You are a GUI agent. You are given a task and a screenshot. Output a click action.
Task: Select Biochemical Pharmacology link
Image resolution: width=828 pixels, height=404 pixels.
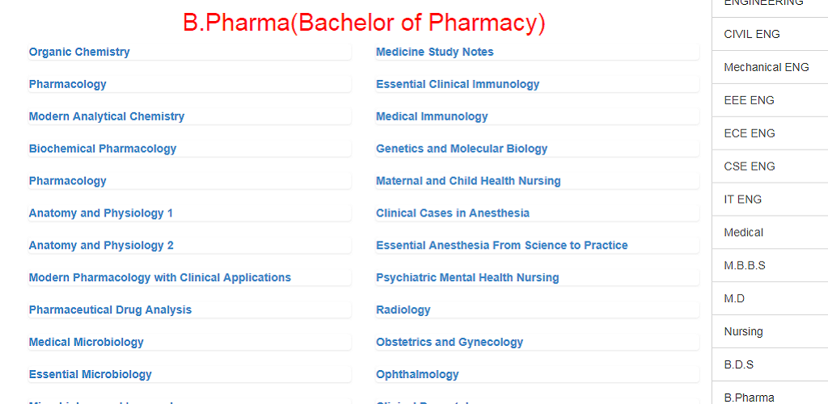(103, 148)
